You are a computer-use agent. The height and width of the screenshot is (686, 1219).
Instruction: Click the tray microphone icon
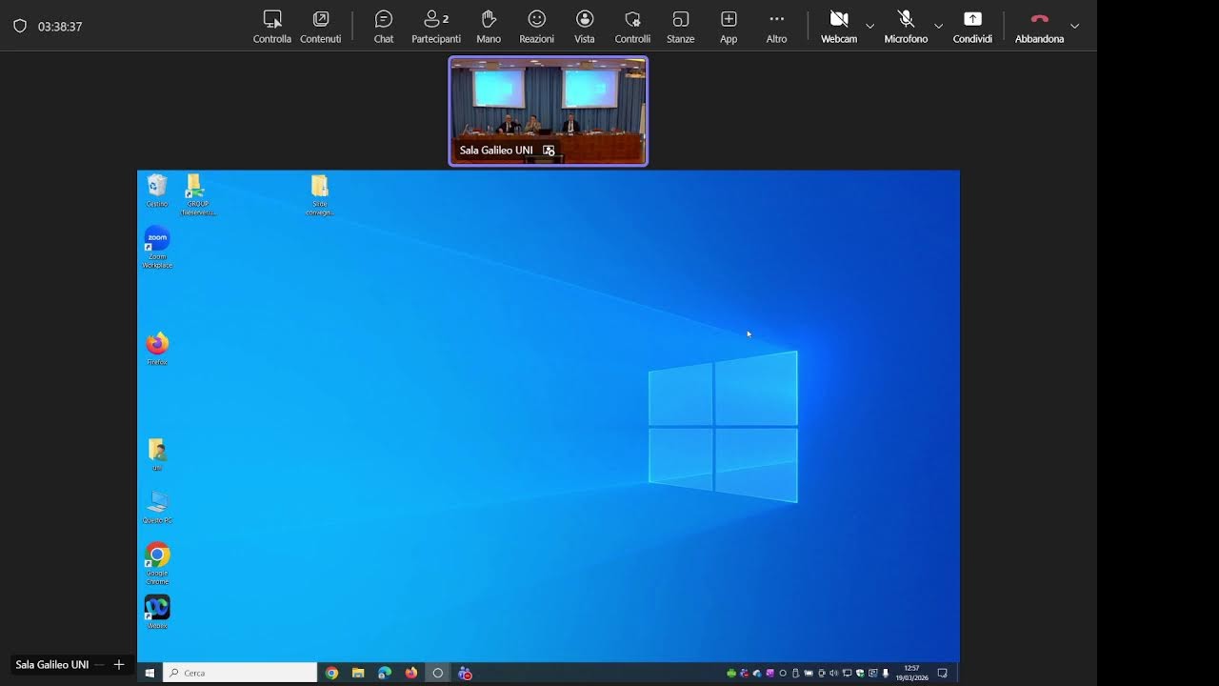point(886,673)
